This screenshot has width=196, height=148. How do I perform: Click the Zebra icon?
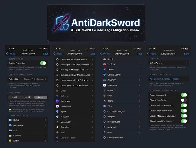click(104, 101)
